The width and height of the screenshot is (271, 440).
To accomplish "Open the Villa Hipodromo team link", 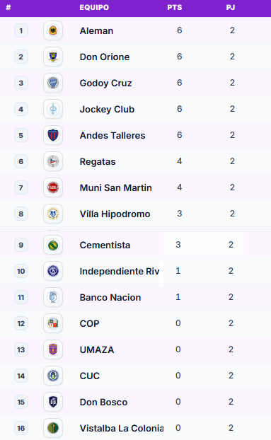I will (x=115, y=214).
